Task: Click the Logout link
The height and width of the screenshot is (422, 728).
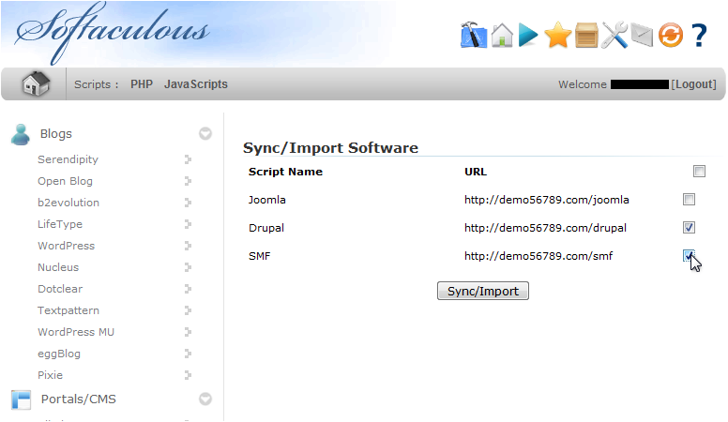Action: tap(693, 84)
